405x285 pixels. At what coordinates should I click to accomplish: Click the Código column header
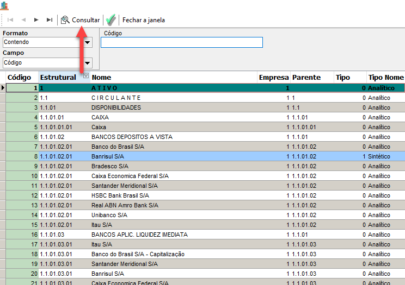point(19,78)
